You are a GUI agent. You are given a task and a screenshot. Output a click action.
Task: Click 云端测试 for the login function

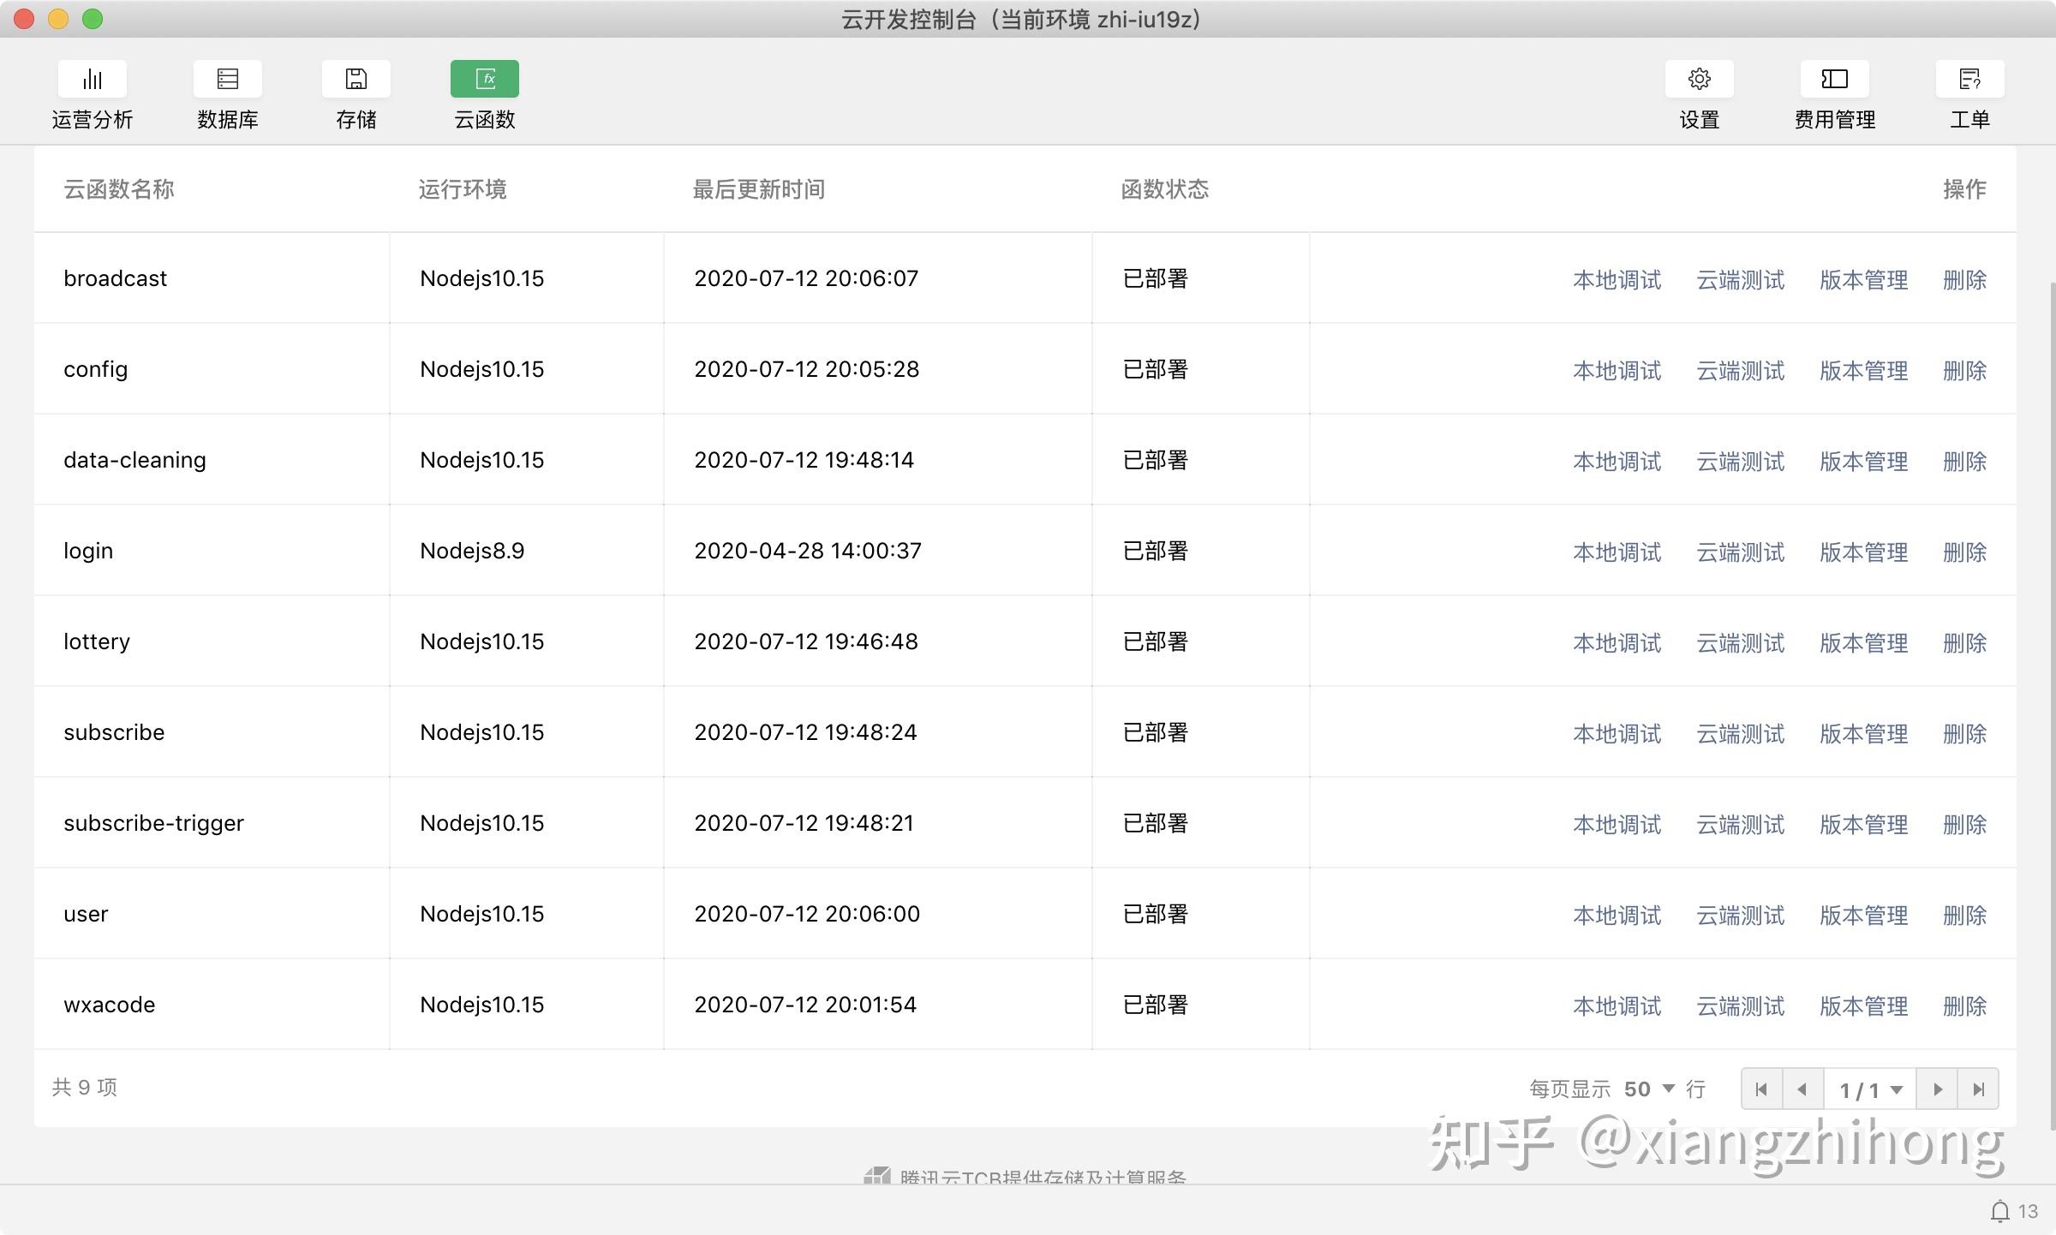(x=1741, y=552)
